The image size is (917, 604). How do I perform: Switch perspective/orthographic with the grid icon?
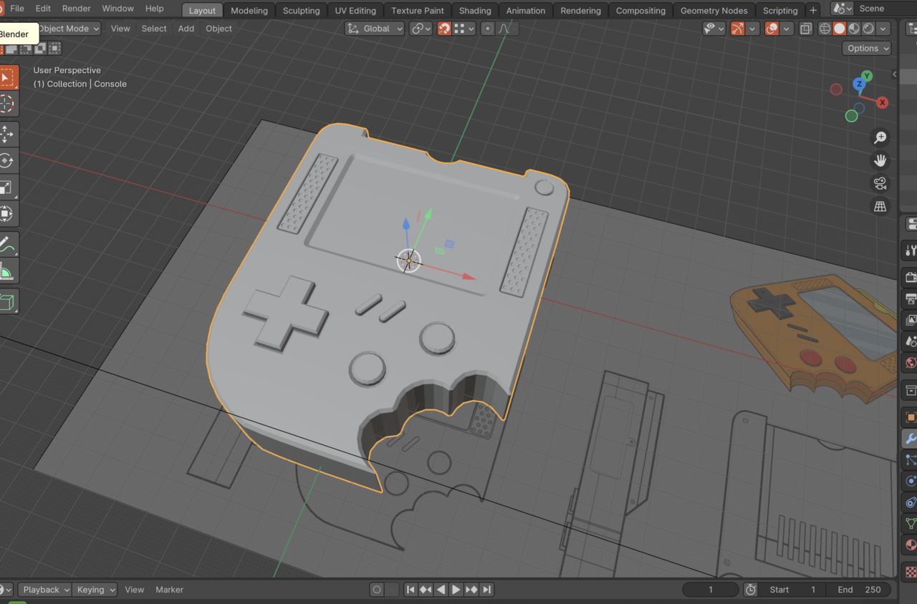point(880,207)
